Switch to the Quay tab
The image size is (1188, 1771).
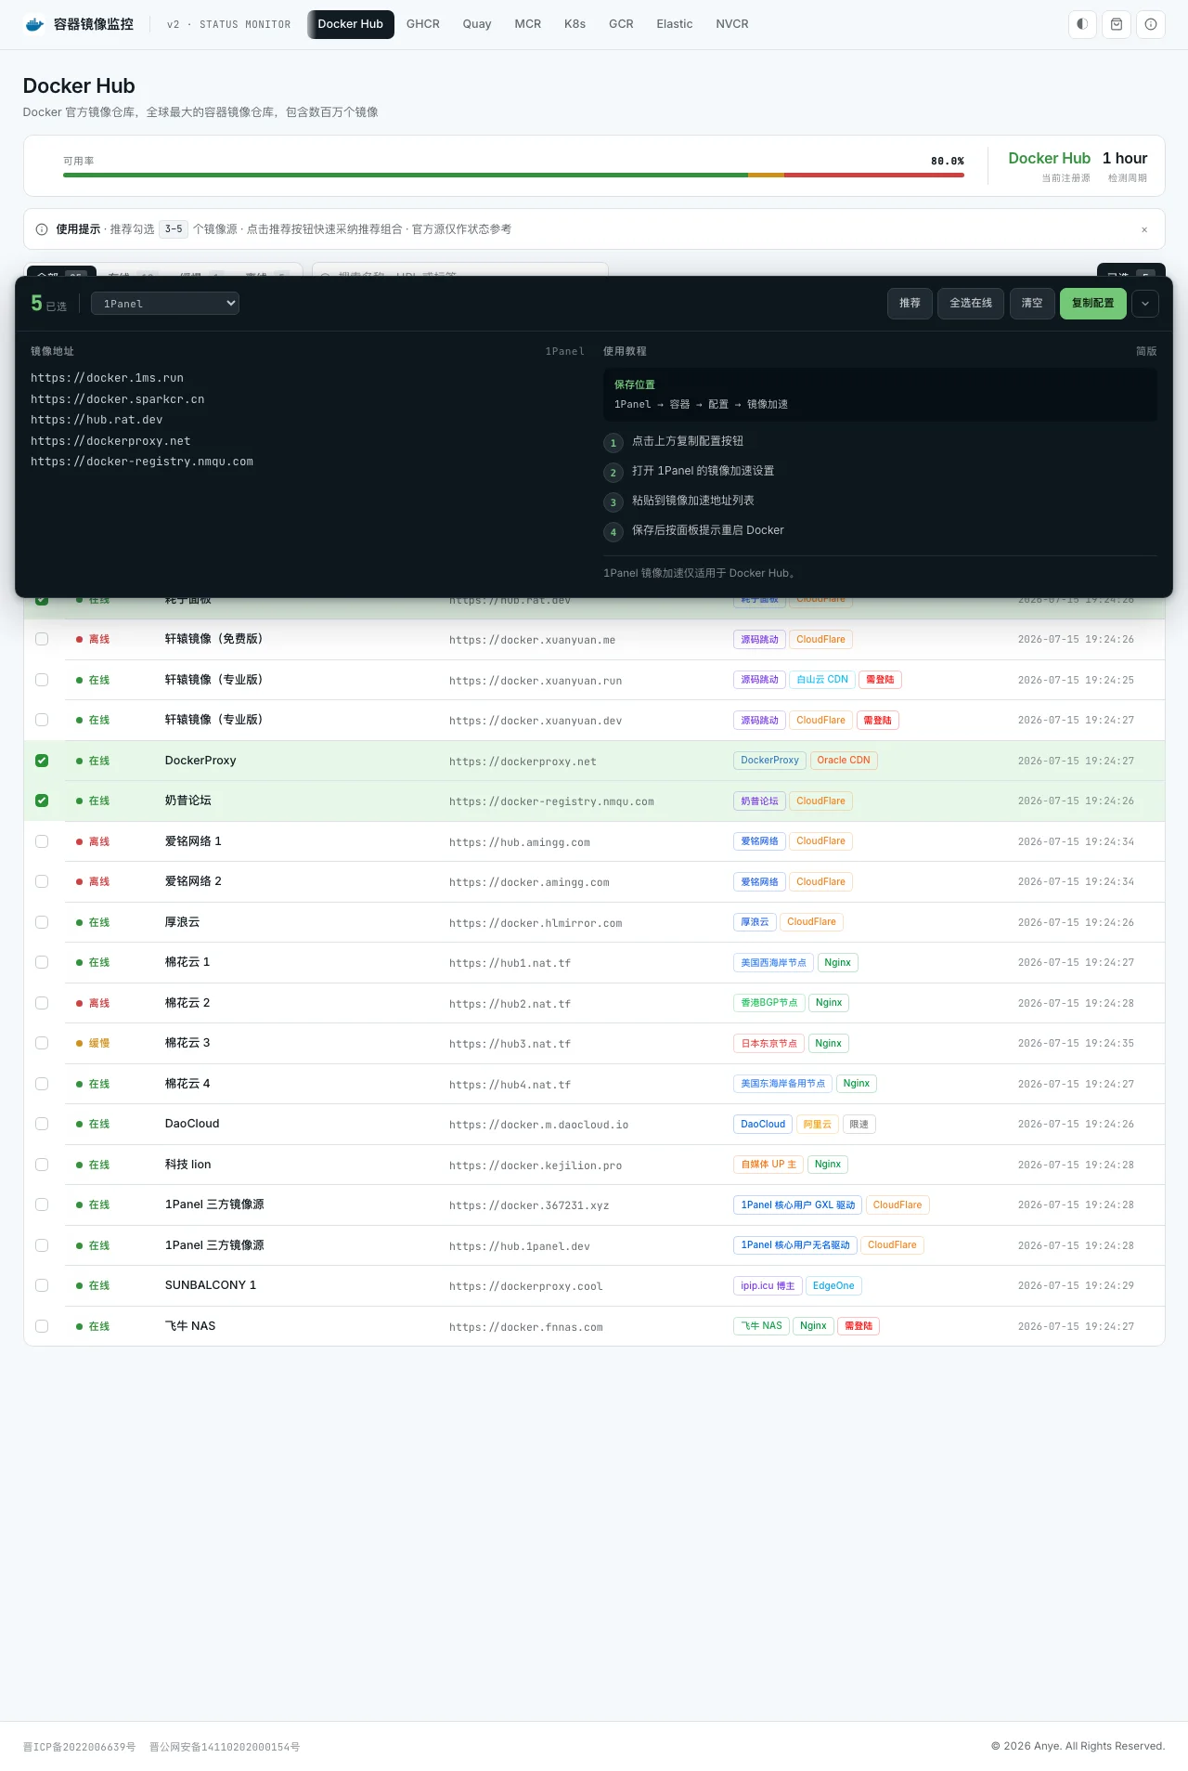(477, 24)
